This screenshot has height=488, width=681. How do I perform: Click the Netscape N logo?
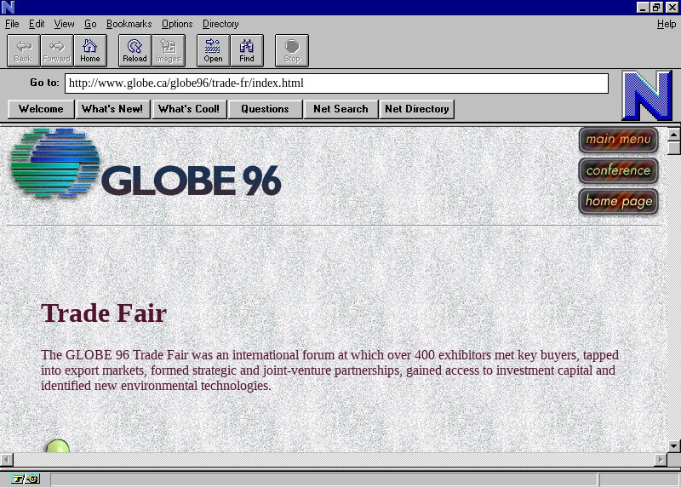[646, 95]
